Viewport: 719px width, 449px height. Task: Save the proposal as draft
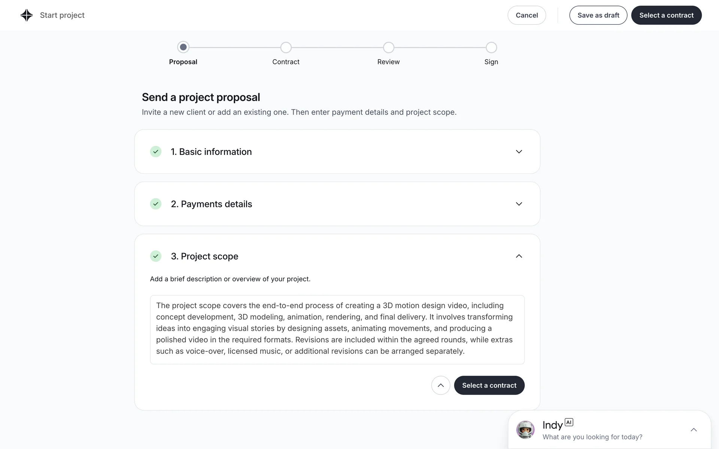pyautogui.click(x=598, y=15)
